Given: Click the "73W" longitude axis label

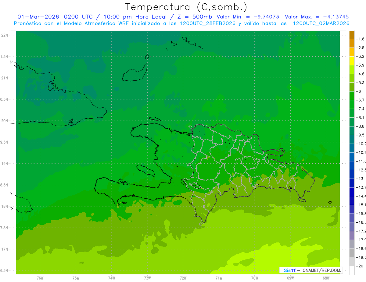Looking at the screenshot, I should (x=147, y=278).
